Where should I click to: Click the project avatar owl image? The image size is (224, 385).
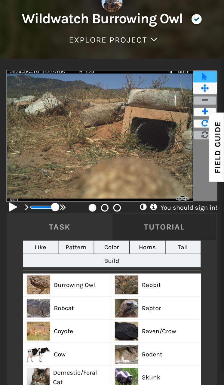click(112, 5)
